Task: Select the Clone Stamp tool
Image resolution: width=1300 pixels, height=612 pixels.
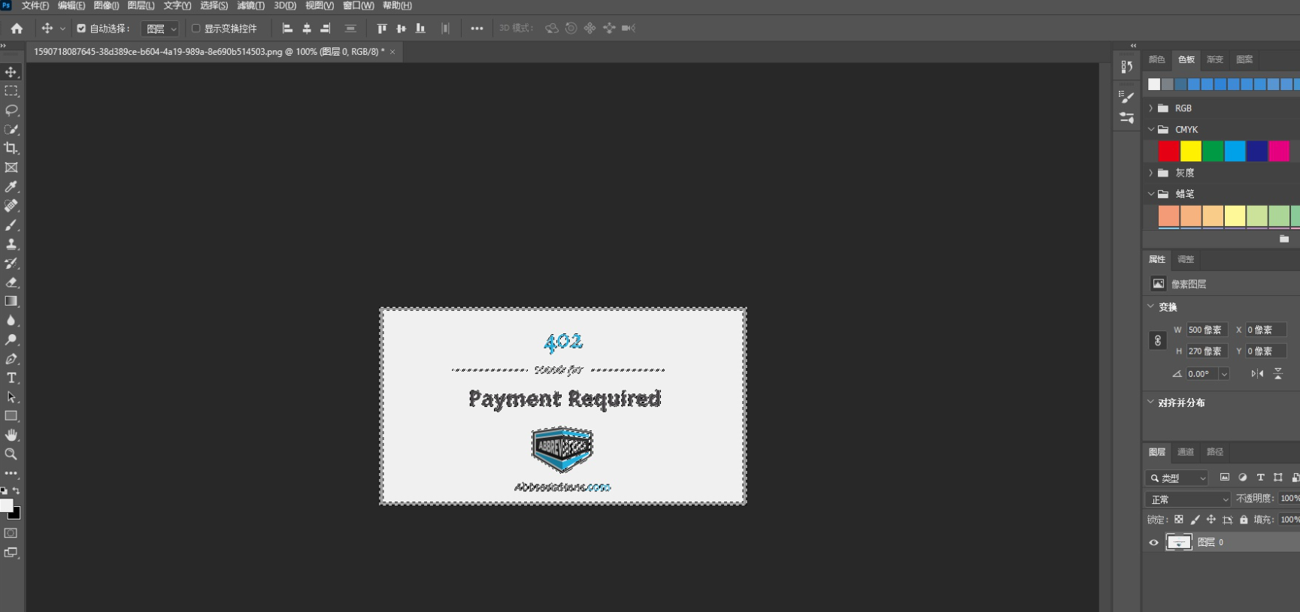Action: point(11,244)
